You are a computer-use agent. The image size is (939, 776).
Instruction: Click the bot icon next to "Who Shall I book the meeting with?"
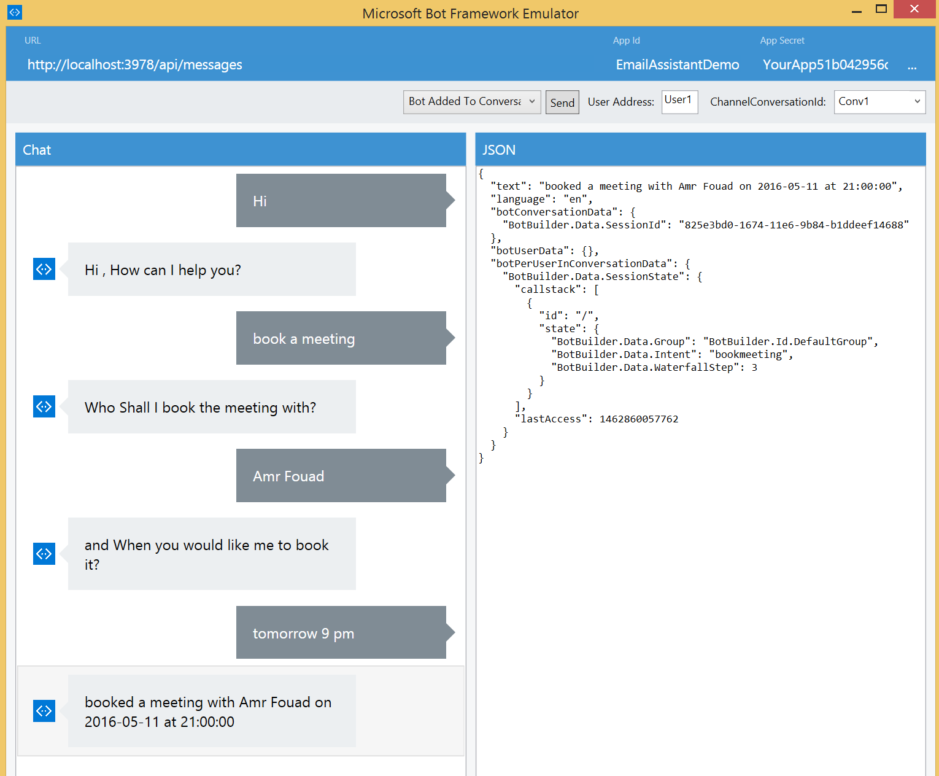(44, 406)
